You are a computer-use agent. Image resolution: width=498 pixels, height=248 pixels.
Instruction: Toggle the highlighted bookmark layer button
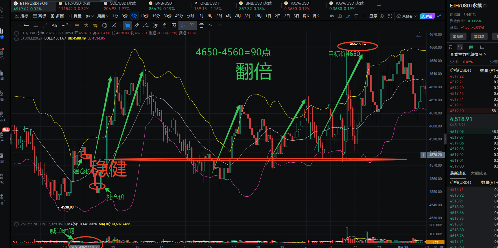point(128,25)
